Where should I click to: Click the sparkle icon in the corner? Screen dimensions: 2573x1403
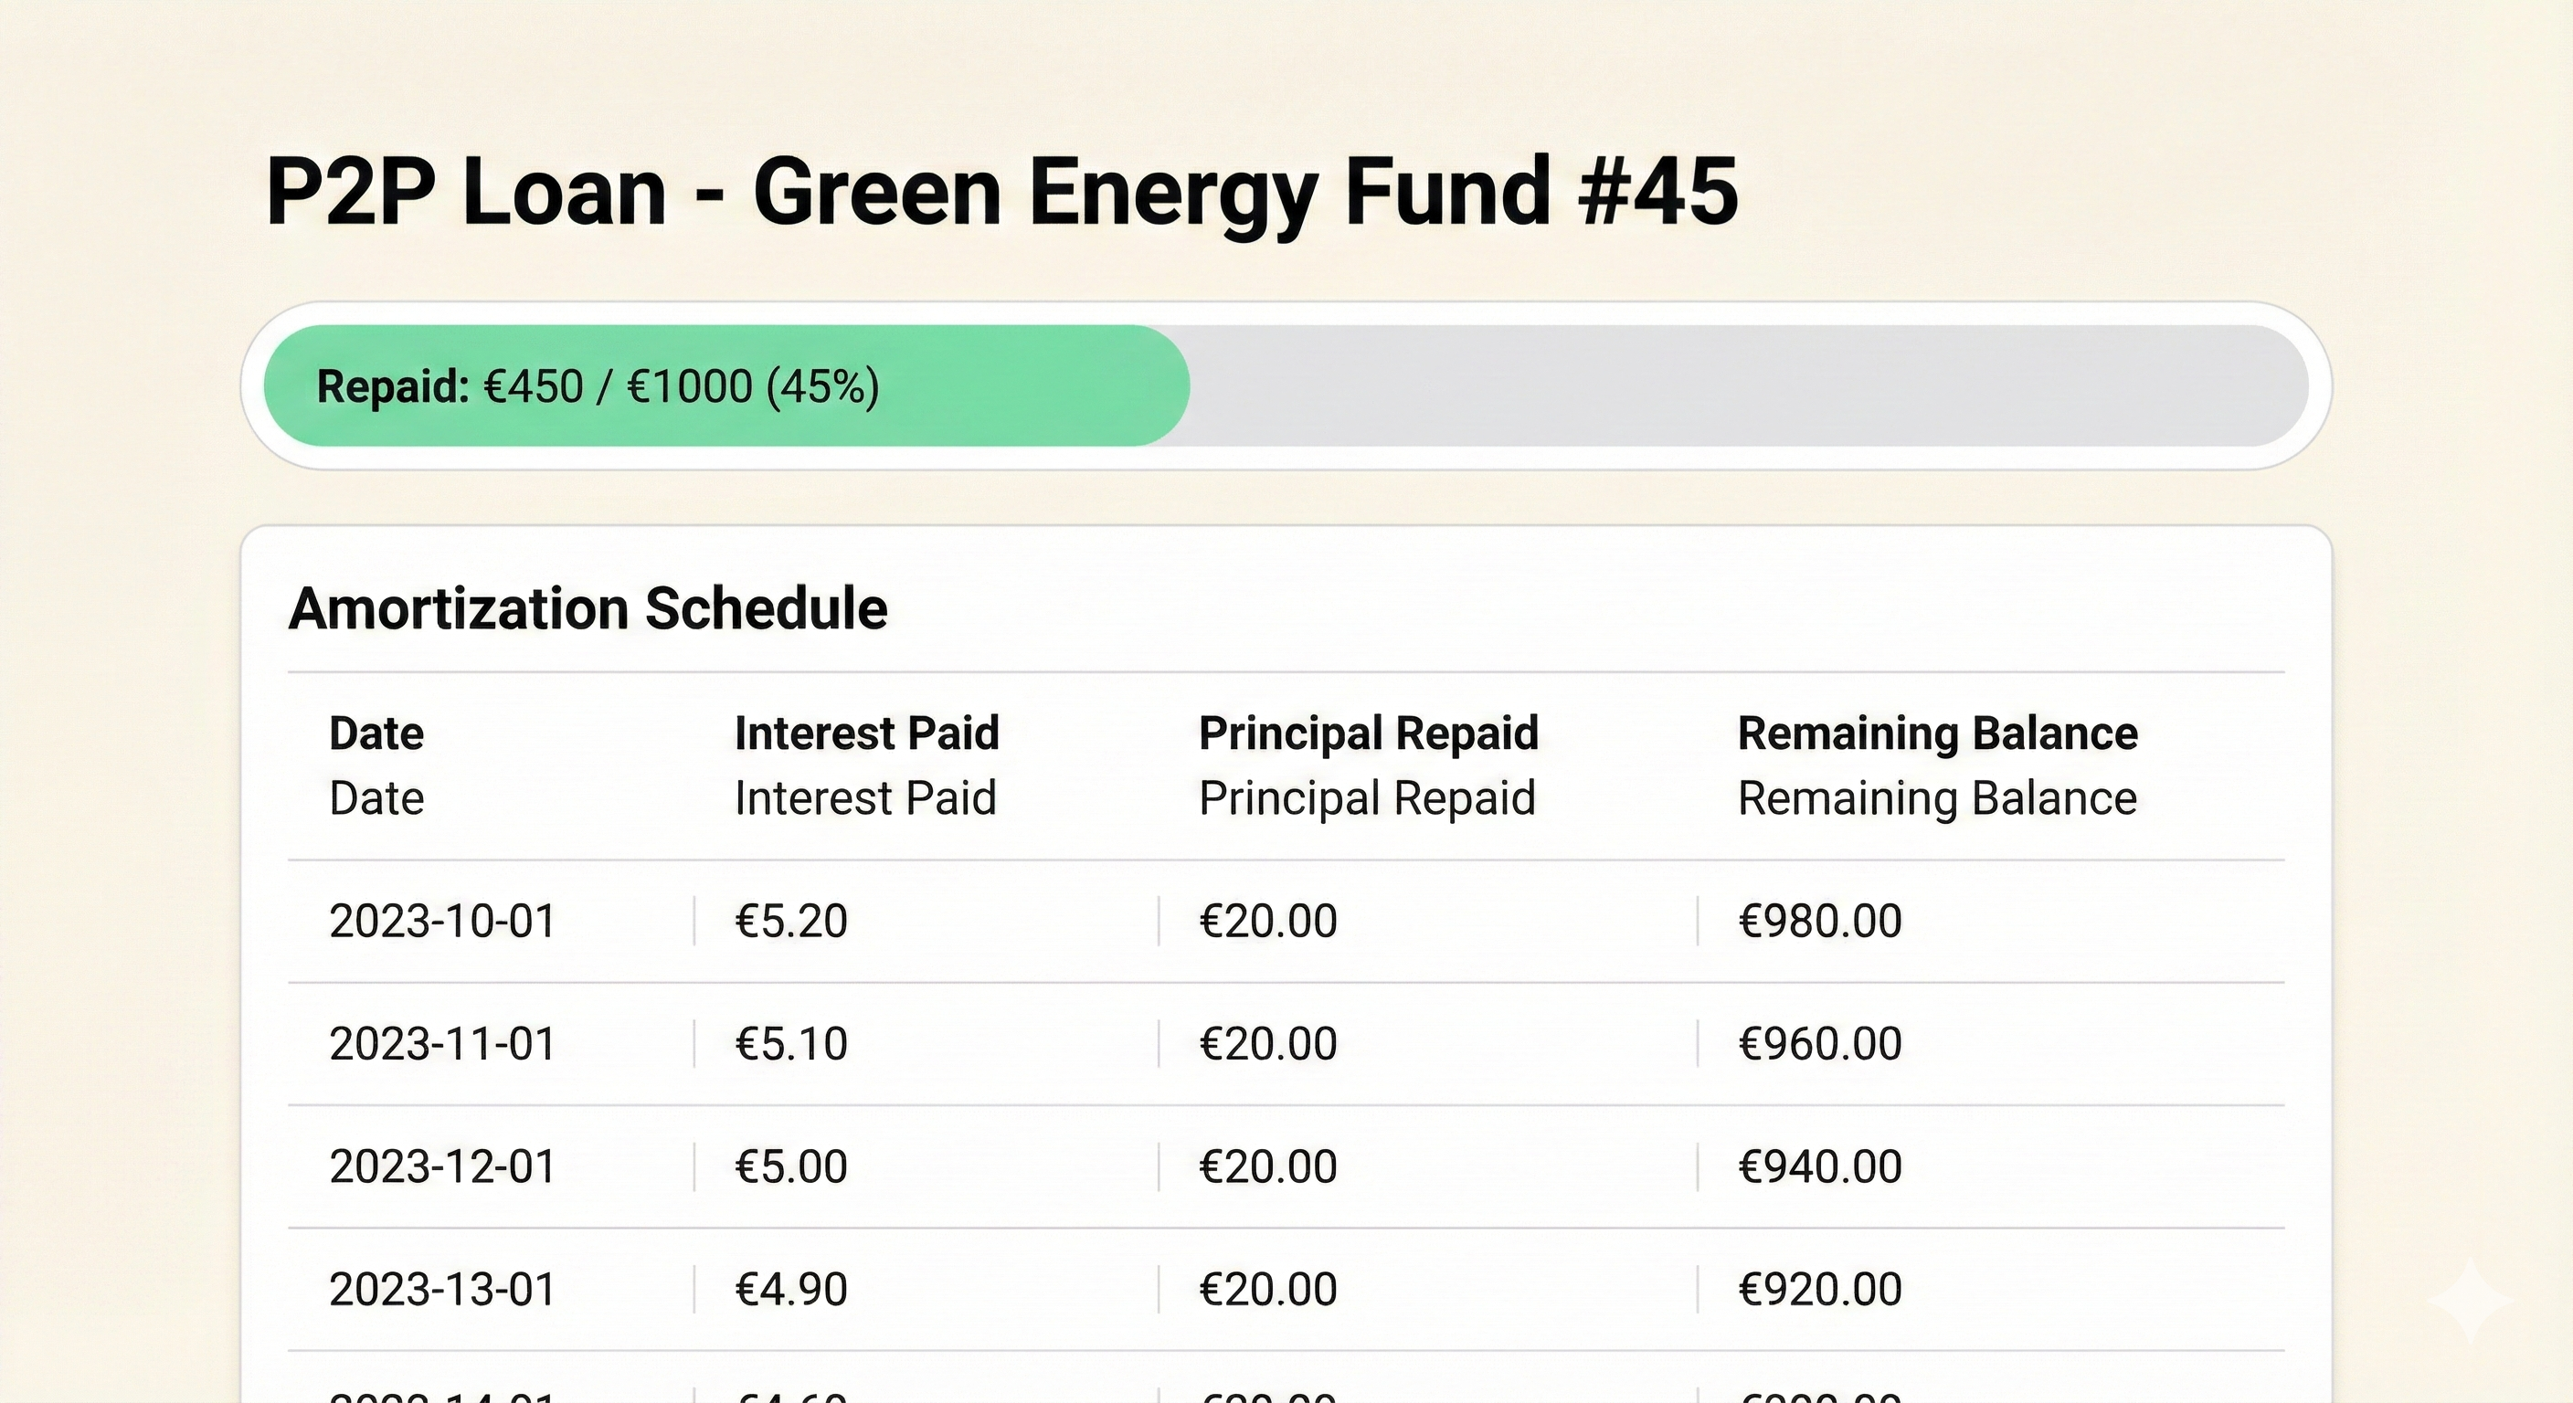2469,1300
